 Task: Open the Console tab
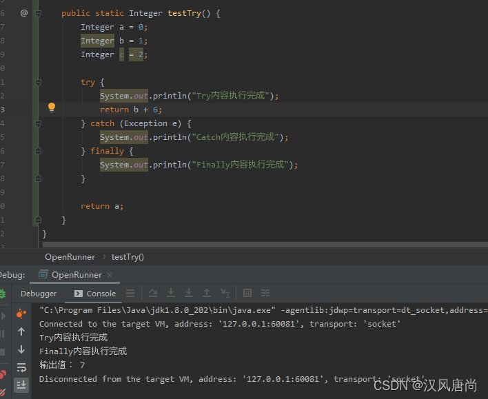tap(95, 294)
